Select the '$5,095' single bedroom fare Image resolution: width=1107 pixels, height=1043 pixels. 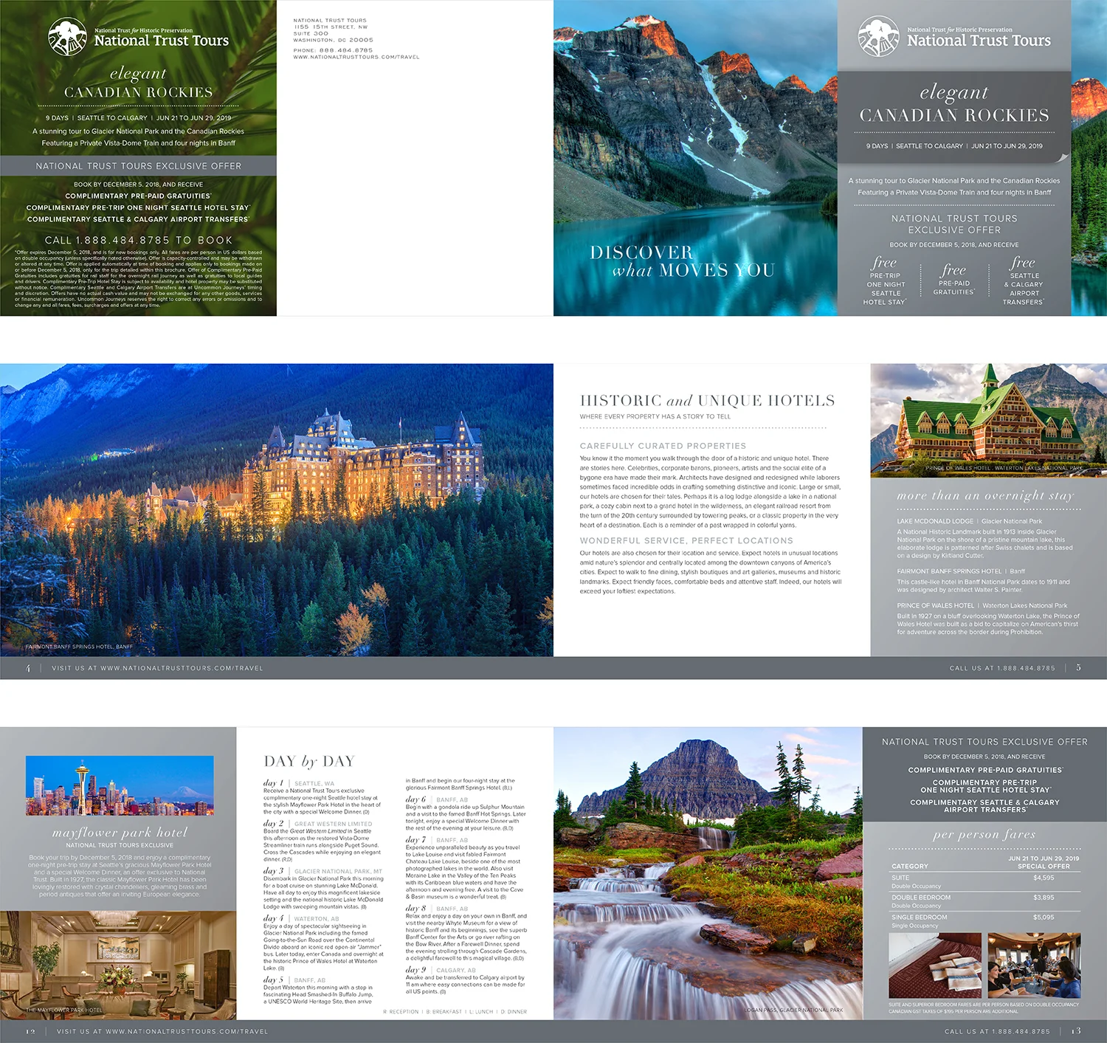coord(1044,918)
